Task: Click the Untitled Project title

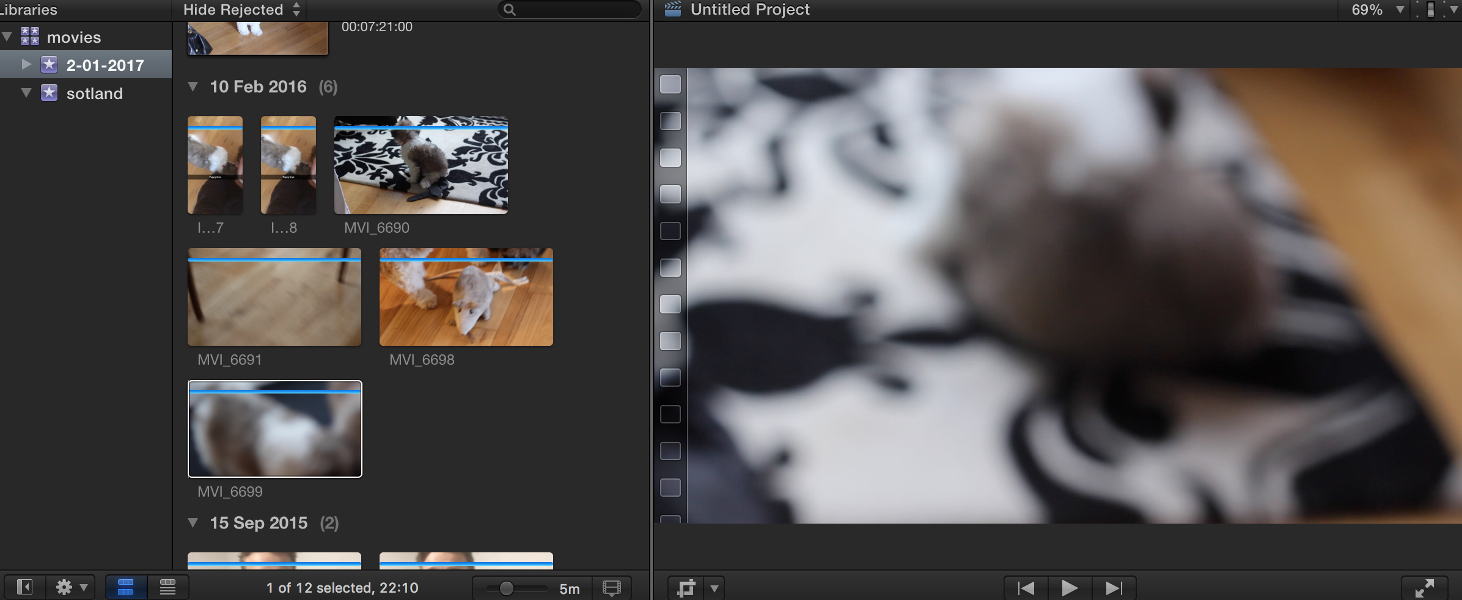Action: click(x=750, y=9)
